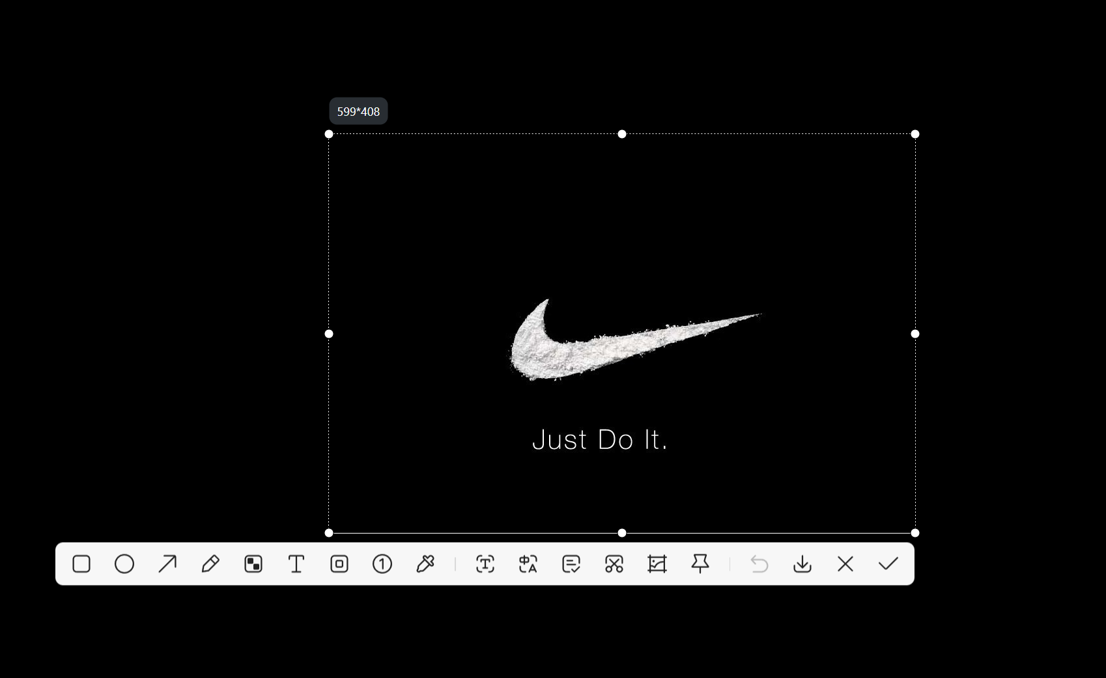Choose the rounded-square highlight tool
This screenshot has width=1106, height=678.
(339, 563)
